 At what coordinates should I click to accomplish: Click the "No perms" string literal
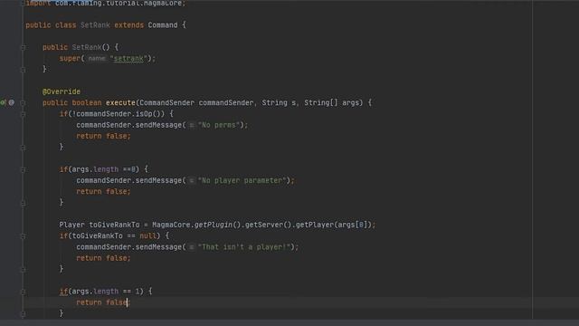coord(219,125)
